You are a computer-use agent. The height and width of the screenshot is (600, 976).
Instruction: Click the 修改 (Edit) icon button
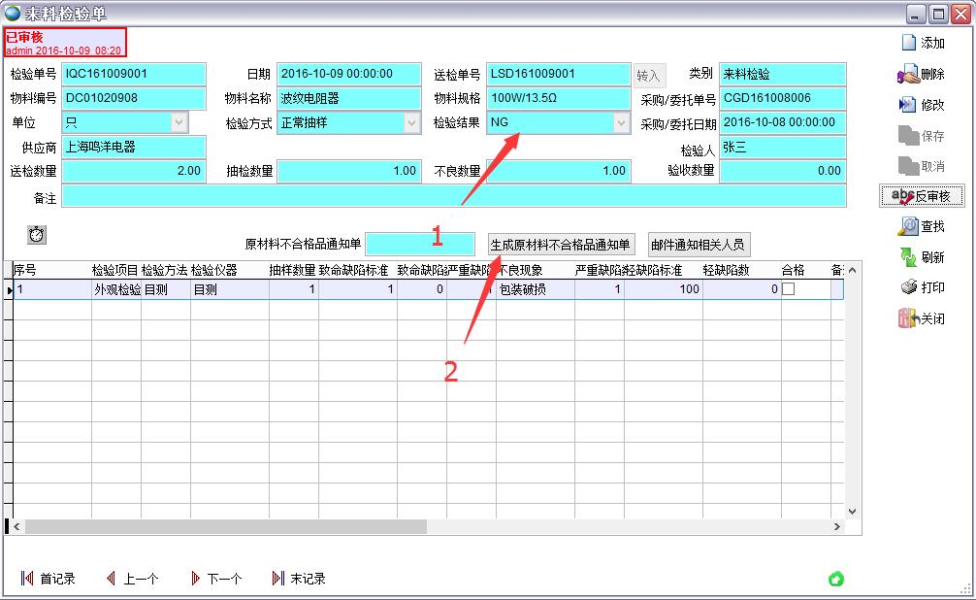922,105
